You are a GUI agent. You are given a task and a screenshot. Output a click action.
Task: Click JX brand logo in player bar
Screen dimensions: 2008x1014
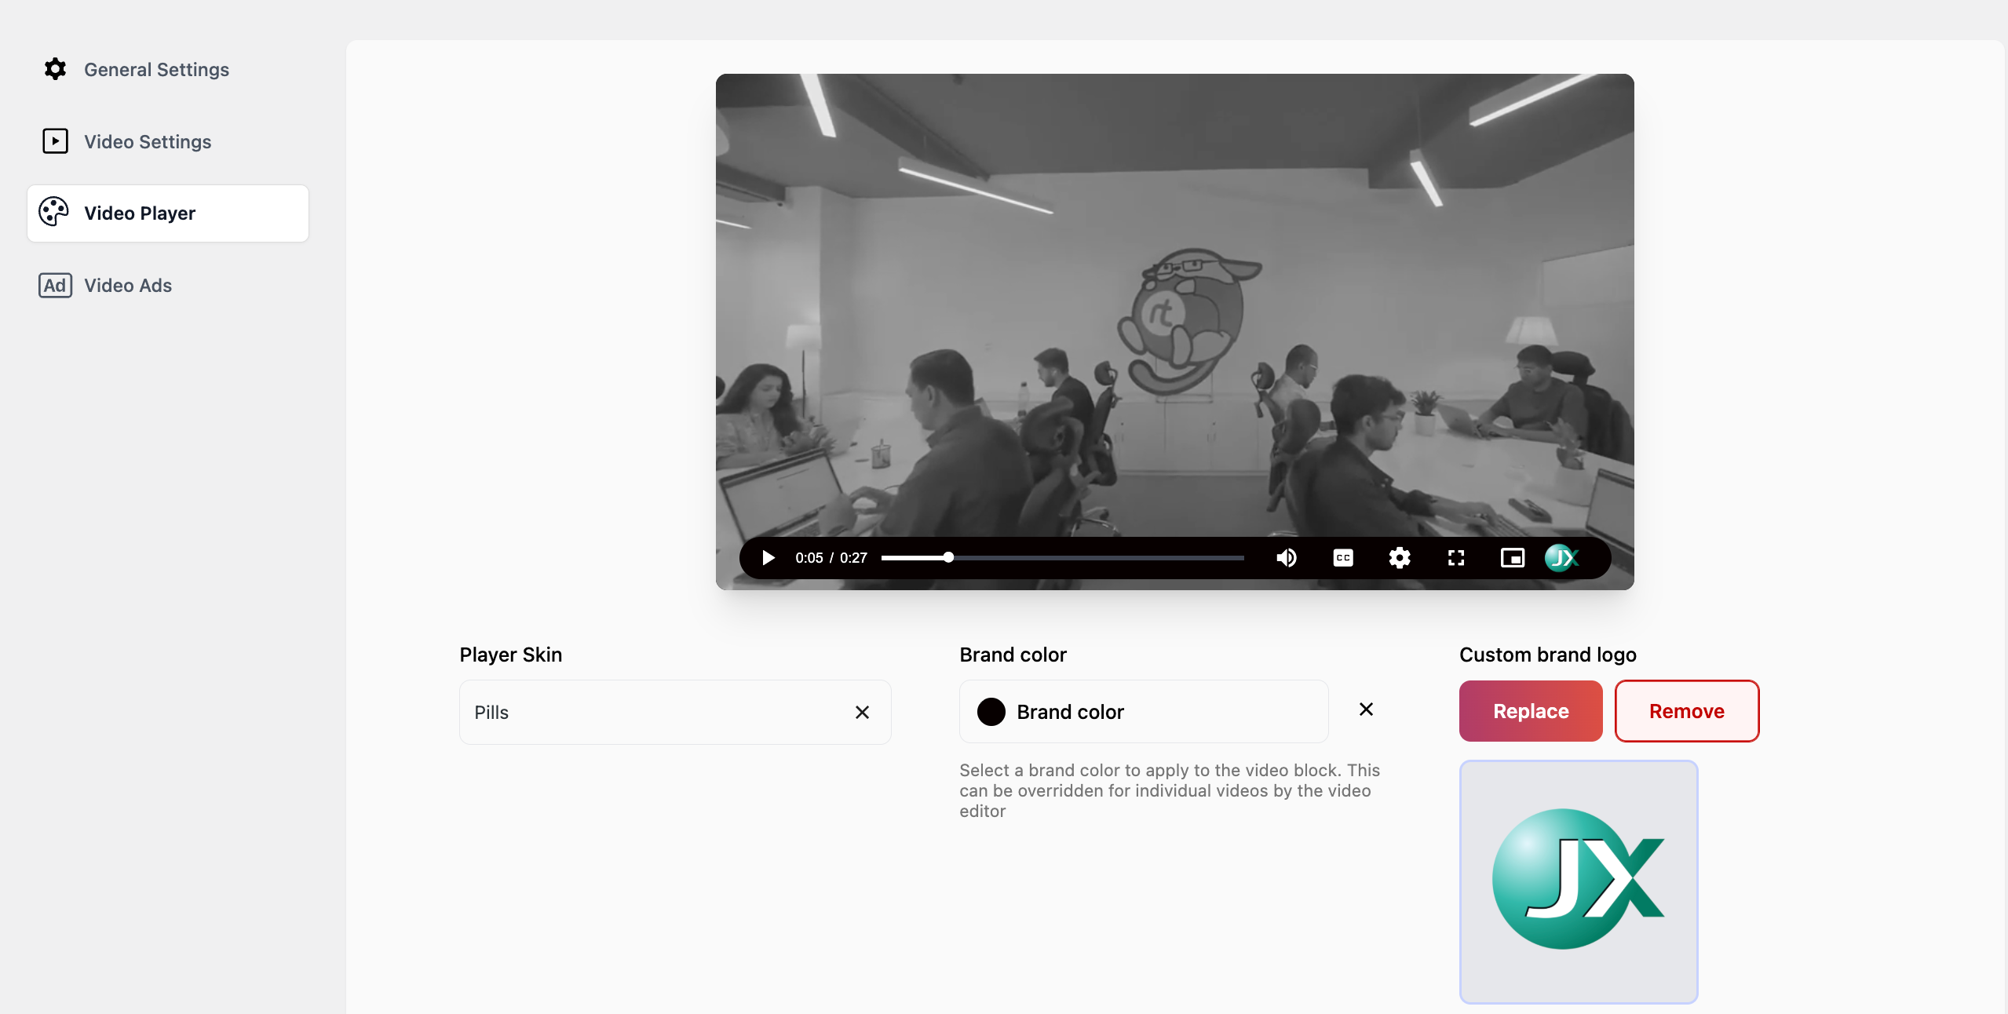(1561, 558)
